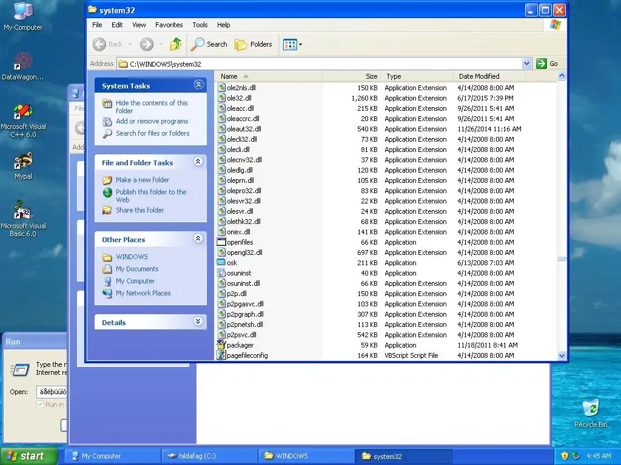Select the pagefileconfig script icon
Screen dimensions: 621x465
pos(221,355)
